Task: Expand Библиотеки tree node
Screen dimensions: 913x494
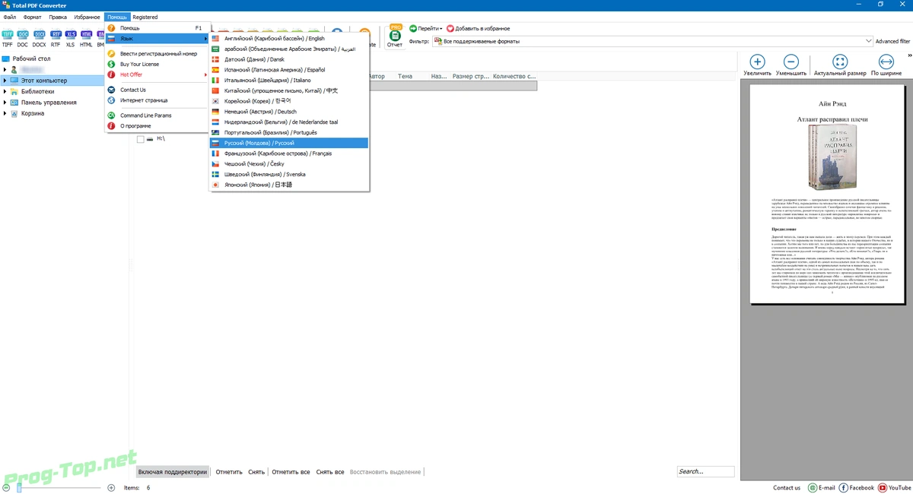Action: [5, 91]
